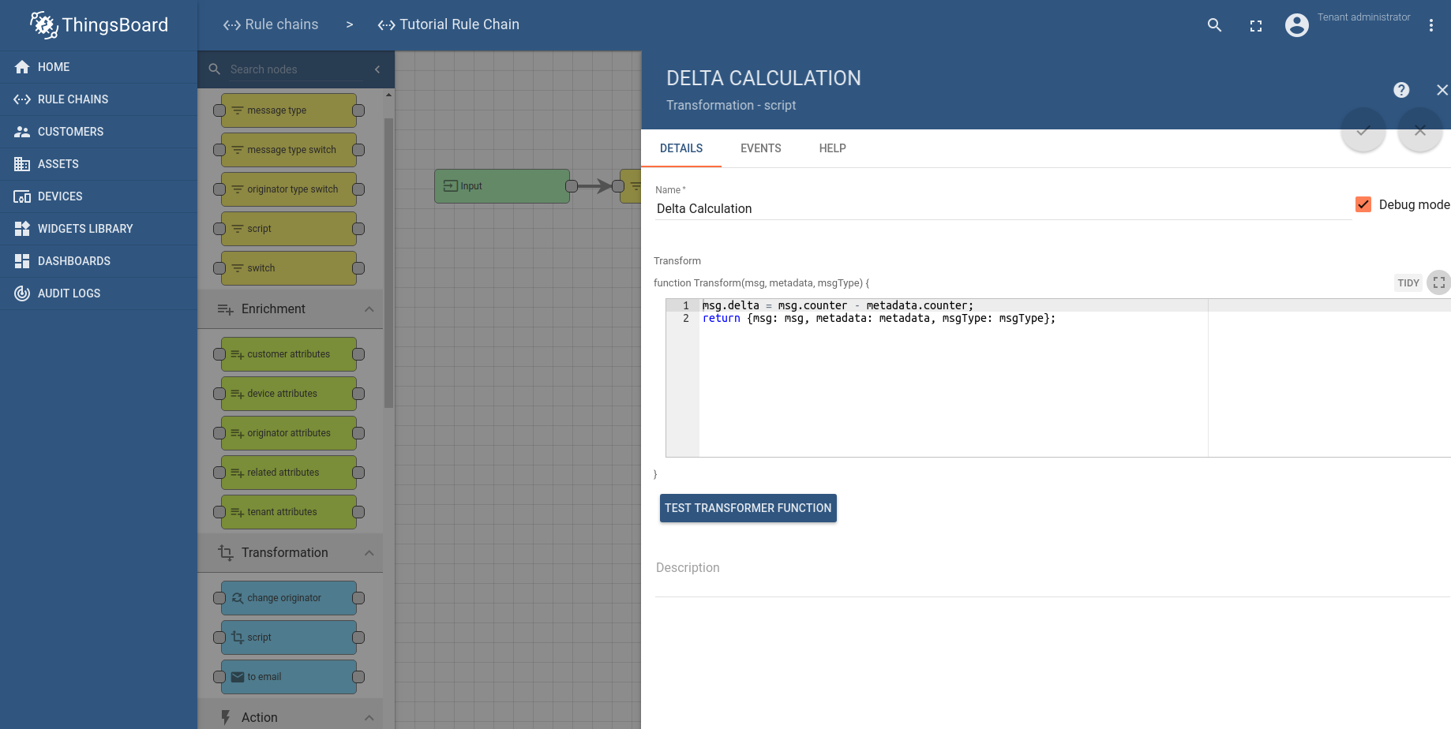The height and width of the screenshot is (729, 1451).
Task: Collapse the node library panel arrow
Action: [377, 69]
